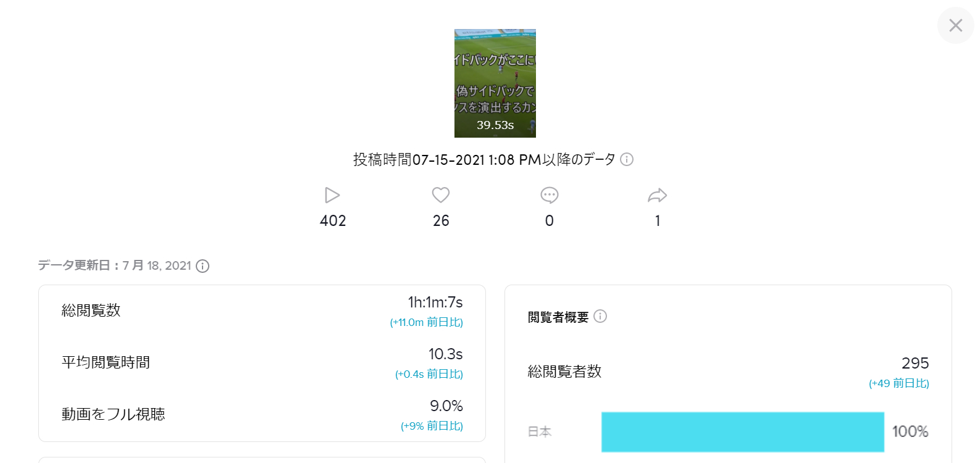Click the heart likes icon above 26
975x463 pixels.
click(x=441, y=195)
